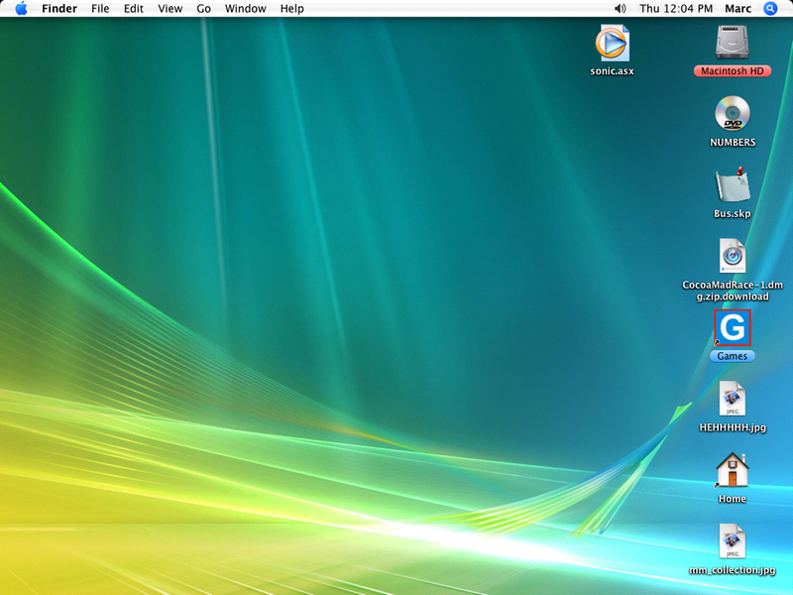Open the Apple menu
The height and width of the screenshot is (595, 793).
click(21, 9)
